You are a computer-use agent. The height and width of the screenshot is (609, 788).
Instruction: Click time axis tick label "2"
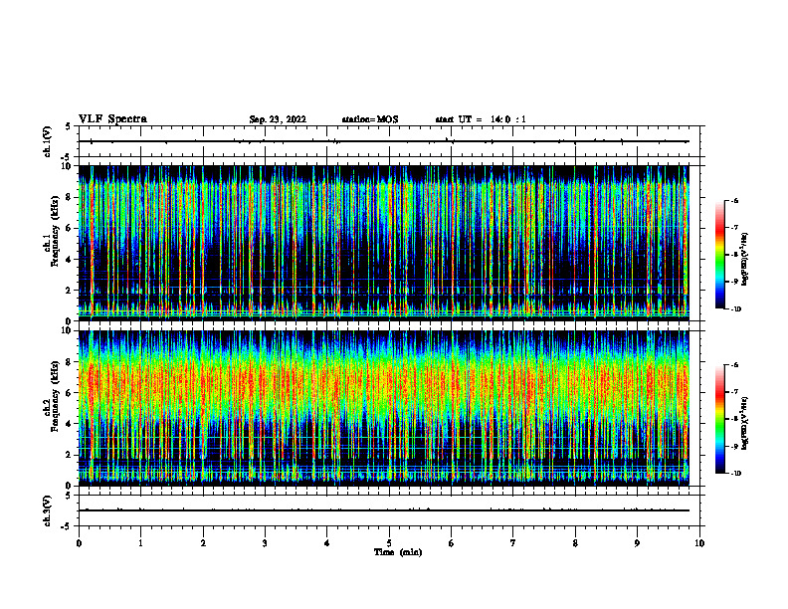[x=203, y=543]
